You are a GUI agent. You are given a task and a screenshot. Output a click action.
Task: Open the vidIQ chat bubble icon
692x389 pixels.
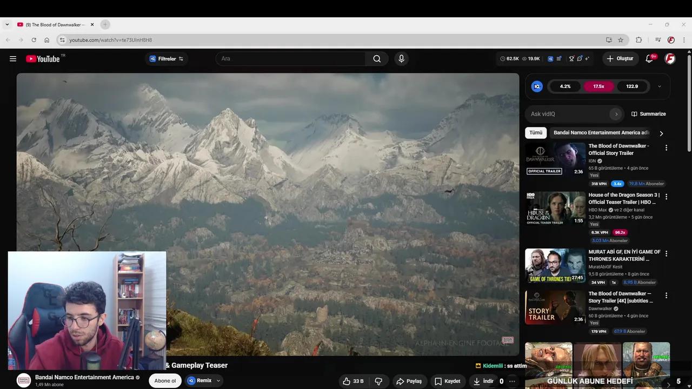pyautogui.click(x=580, y=59)
